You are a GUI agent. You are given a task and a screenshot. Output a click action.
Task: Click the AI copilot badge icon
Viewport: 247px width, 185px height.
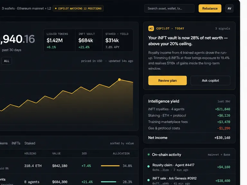tap(151, 29)
